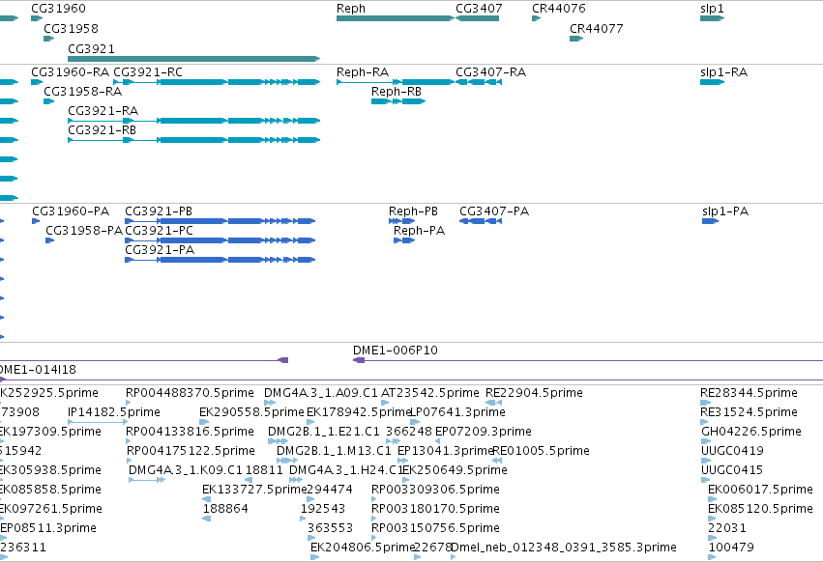The height and width of the screenshot is (562, 823).
Task: Select the EK204806.5prime label
Action: click(x=363, y=548)
